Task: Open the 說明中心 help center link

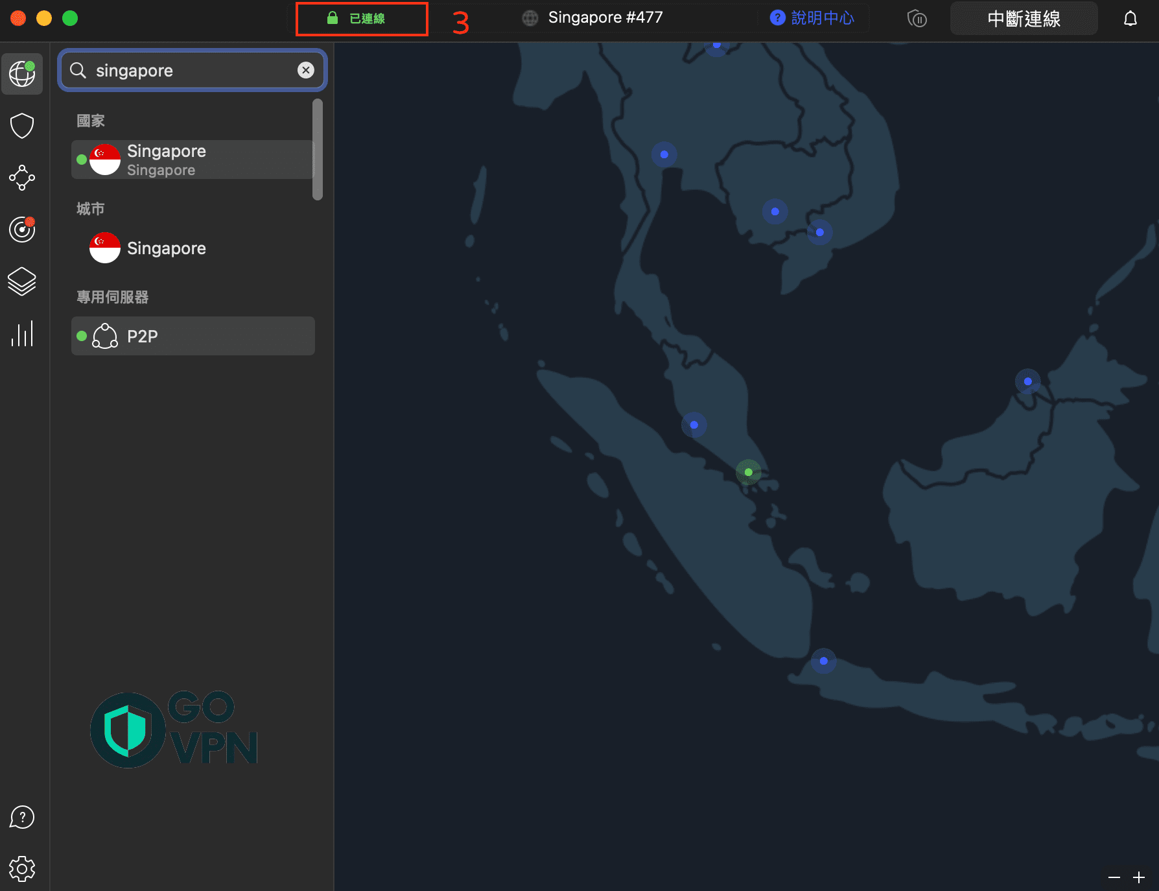Action: [x=812, y=18]
